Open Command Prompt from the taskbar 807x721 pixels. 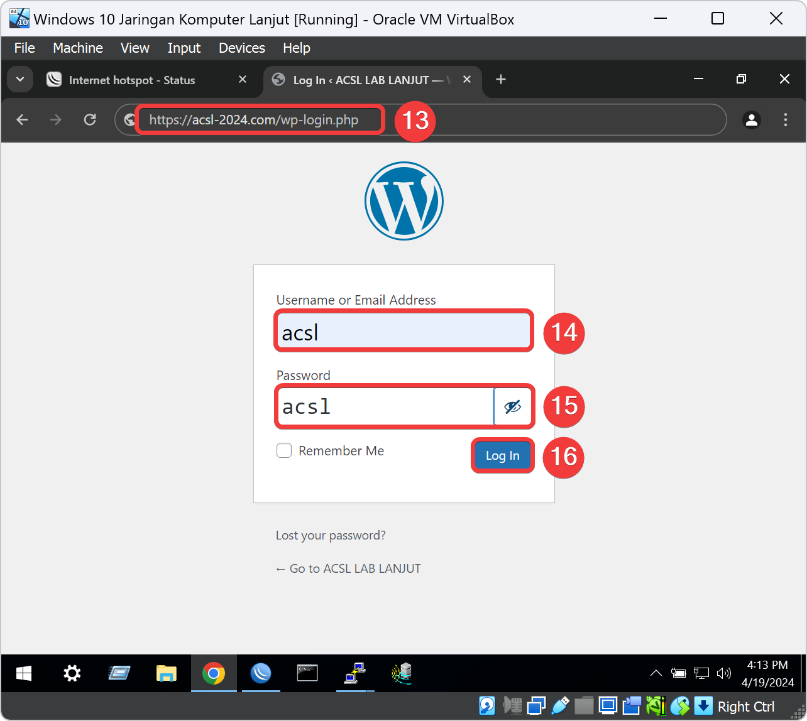[x=307, y=673]
